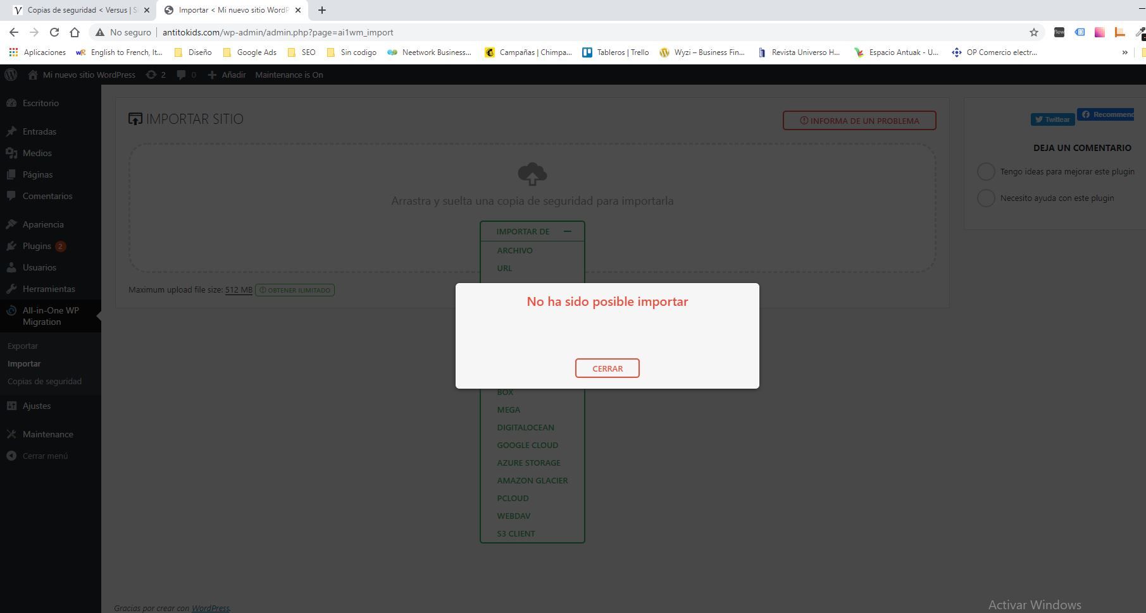Open the OP Comercio electr bookmark

click(x=995, y=52)
